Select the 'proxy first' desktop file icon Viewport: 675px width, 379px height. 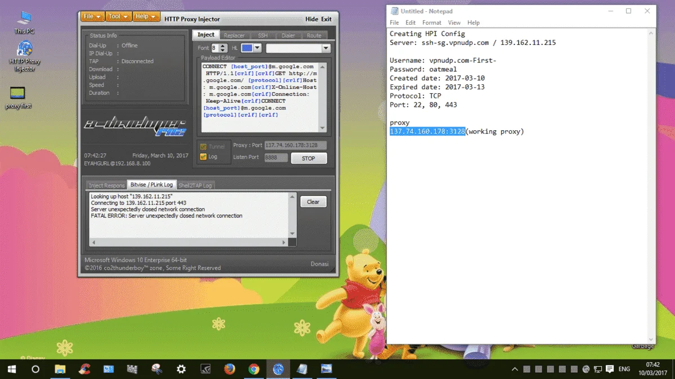pos(18,98)
